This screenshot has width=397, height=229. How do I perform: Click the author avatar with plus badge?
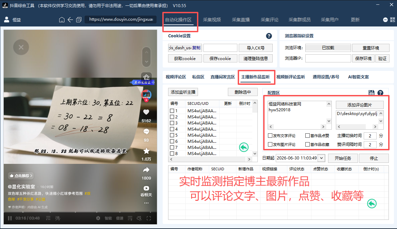click(146, 95)
